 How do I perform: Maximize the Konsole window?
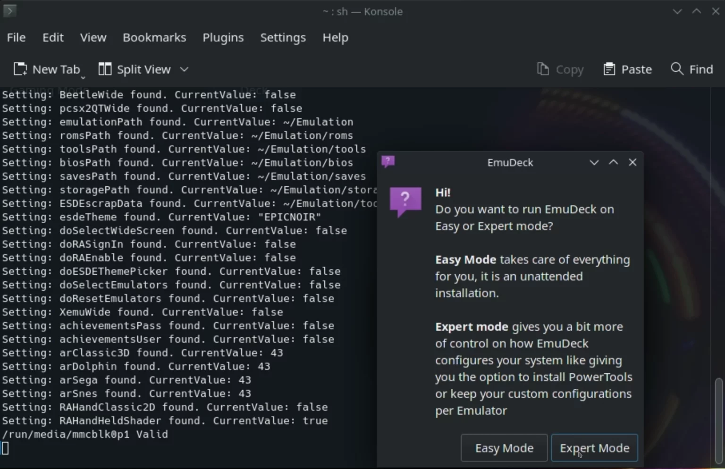[696, 11]
